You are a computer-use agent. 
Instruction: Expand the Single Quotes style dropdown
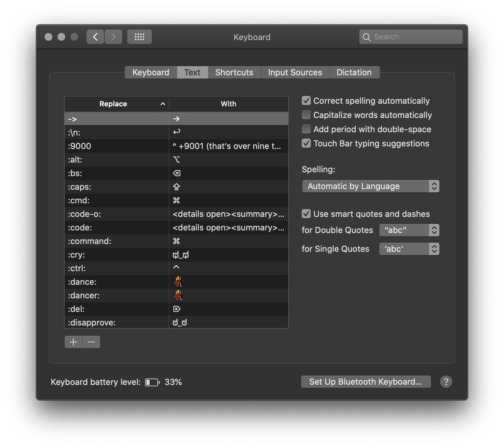(409, 249)
